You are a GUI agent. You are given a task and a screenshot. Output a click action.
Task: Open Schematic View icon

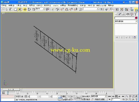pyautogui.click(x=121, y=9)
